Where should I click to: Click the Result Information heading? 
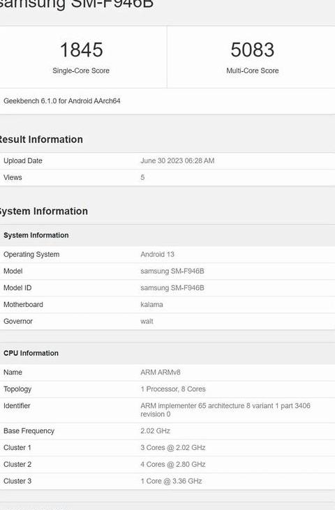click(41, 140)
